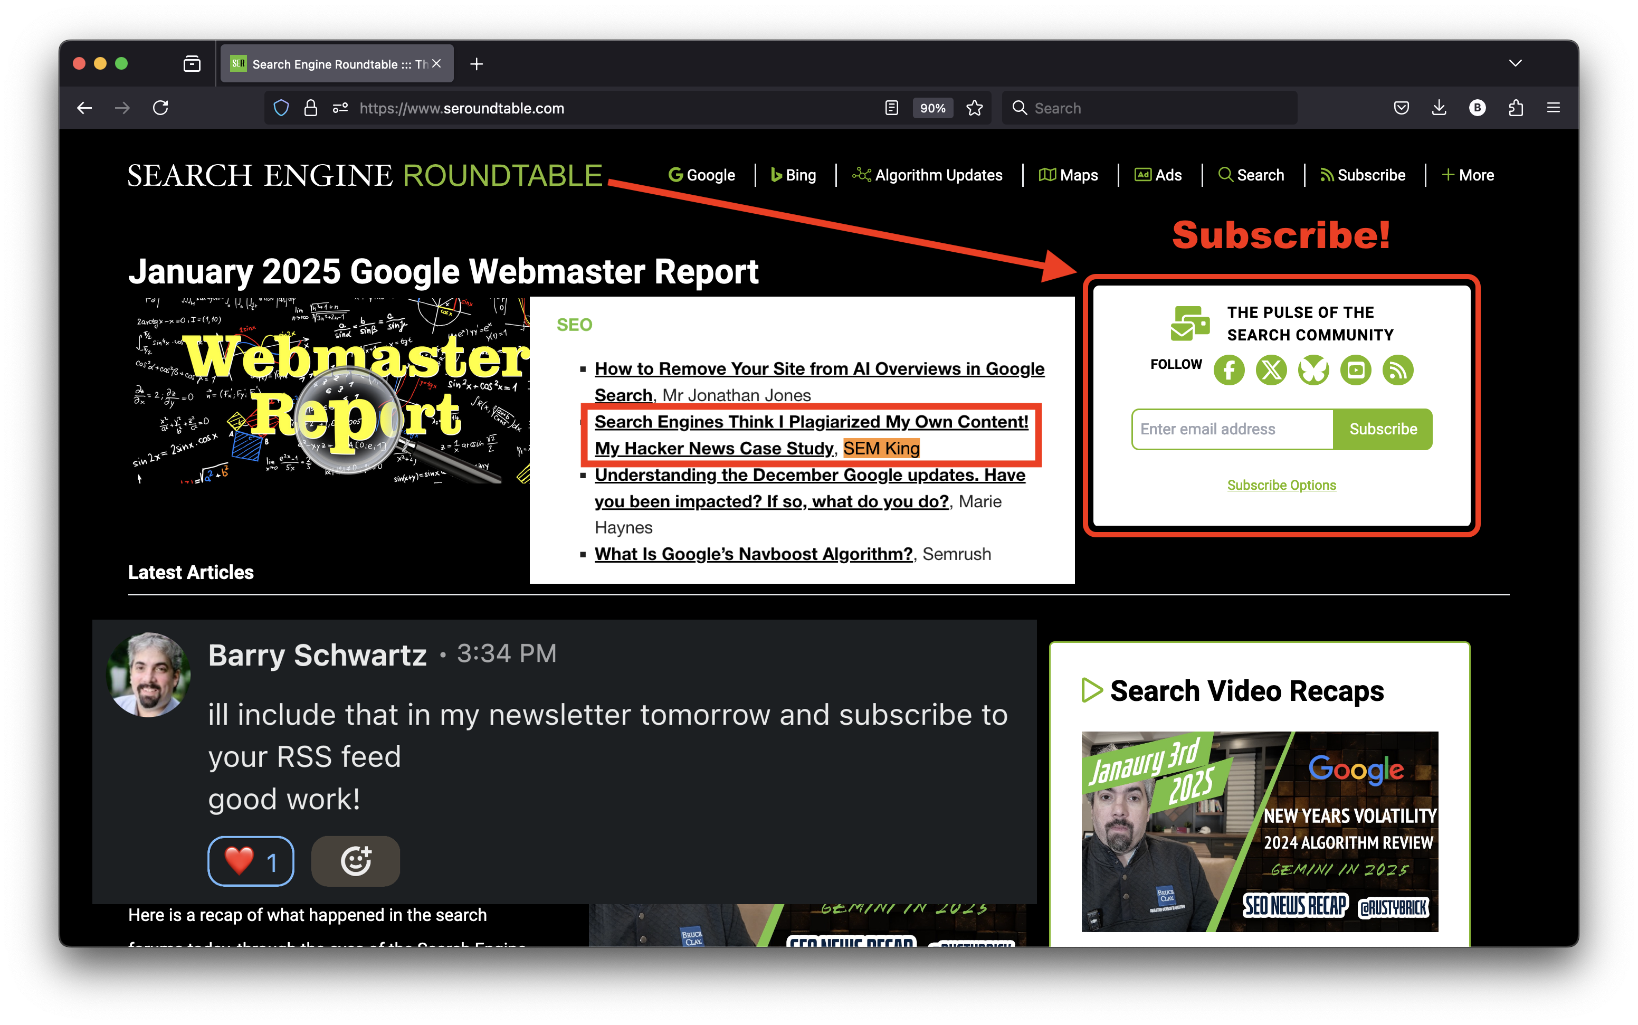Open the Subscribe Options link

point(1281,486)
